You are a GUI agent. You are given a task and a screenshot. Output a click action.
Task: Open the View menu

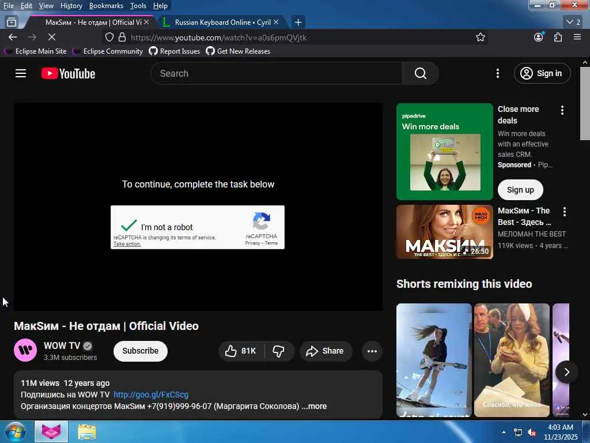pos(46,6)
